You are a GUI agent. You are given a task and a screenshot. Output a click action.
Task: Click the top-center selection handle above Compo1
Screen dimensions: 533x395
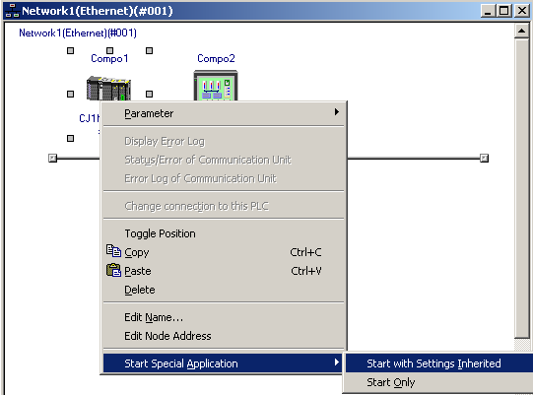[x=109, y=50]
